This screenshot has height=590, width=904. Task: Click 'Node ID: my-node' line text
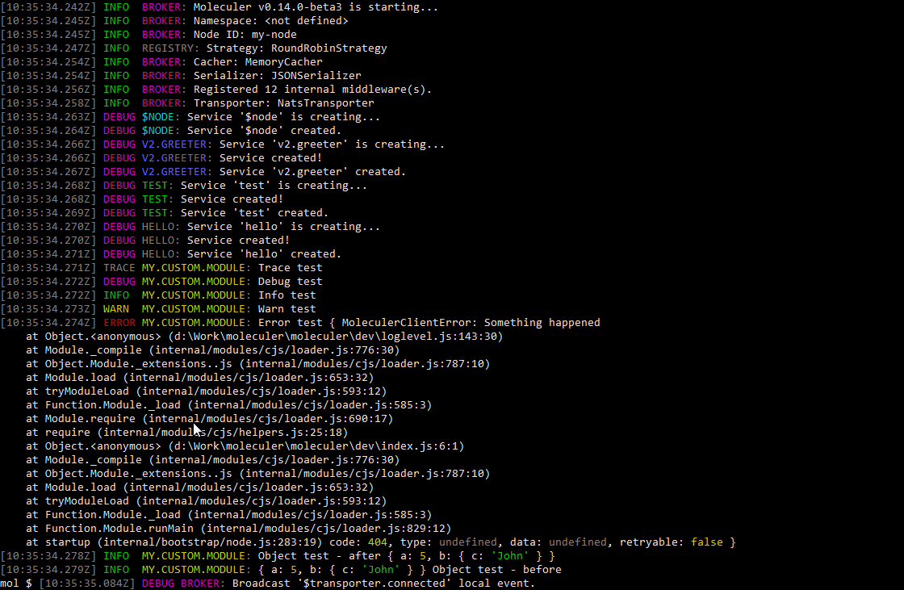pyautogui.click(x=245, y=35)
